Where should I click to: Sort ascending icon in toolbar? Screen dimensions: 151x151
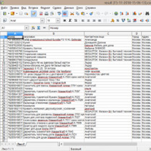point(122,14)
